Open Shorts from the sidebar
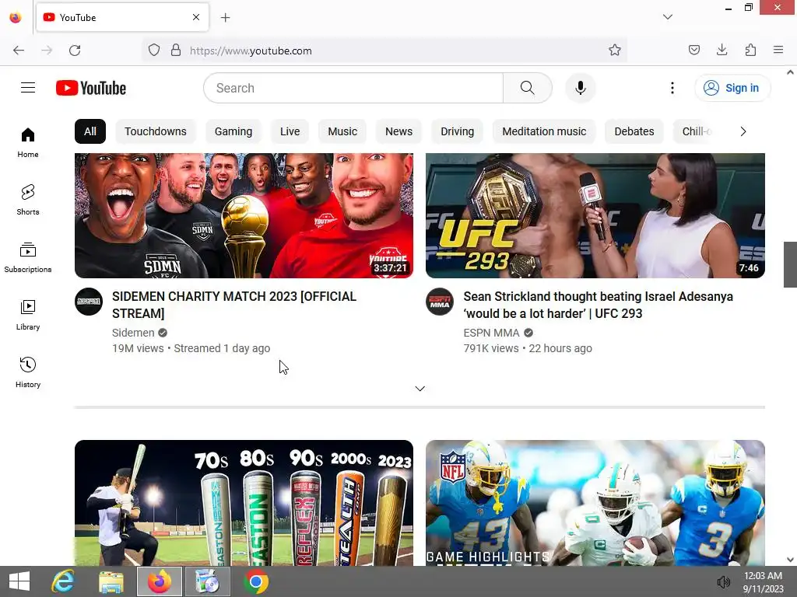797x597 pixels. click(28, 200)
